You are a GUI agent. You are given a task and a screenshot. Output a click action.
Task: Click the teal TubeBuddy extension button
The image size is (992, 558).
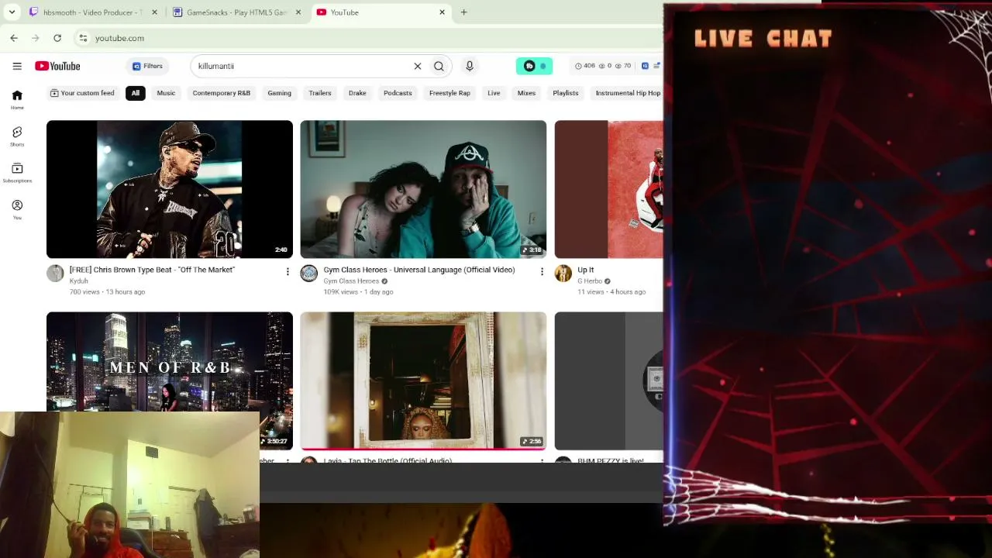click(x=534, y=66)
